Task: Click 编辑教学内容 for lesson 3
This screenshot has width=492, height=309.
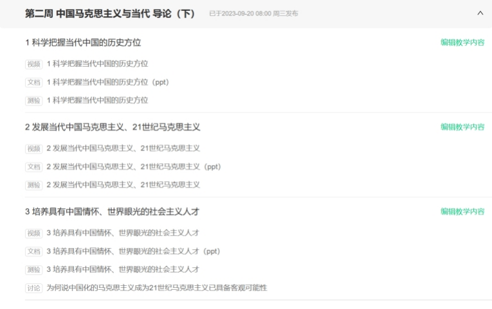Action: pos(462,211)
